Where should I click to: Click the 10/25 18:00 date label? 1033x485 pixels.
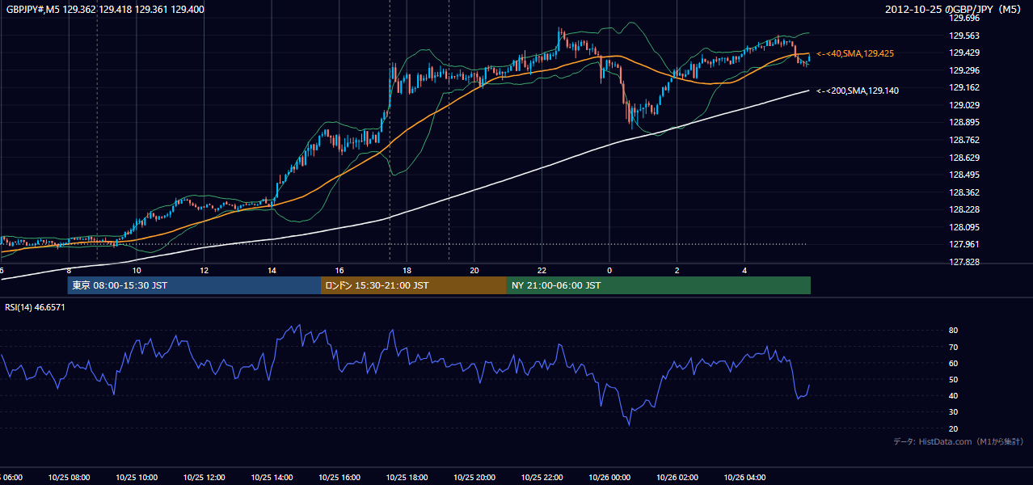407,478
